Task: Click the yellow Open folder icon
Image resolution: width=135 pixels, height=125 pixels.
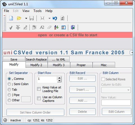Action: coord(19,18)
